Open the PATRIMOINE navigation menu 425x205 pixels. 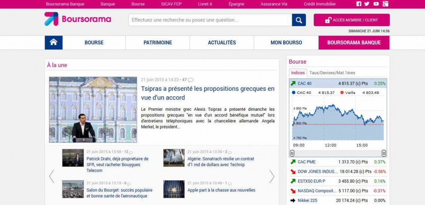point(158,43)
